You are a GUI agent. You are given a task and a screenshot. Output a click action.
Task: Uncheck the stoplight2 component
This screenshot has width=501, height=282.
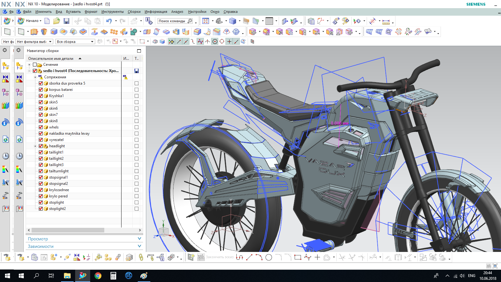coord(41,209)
